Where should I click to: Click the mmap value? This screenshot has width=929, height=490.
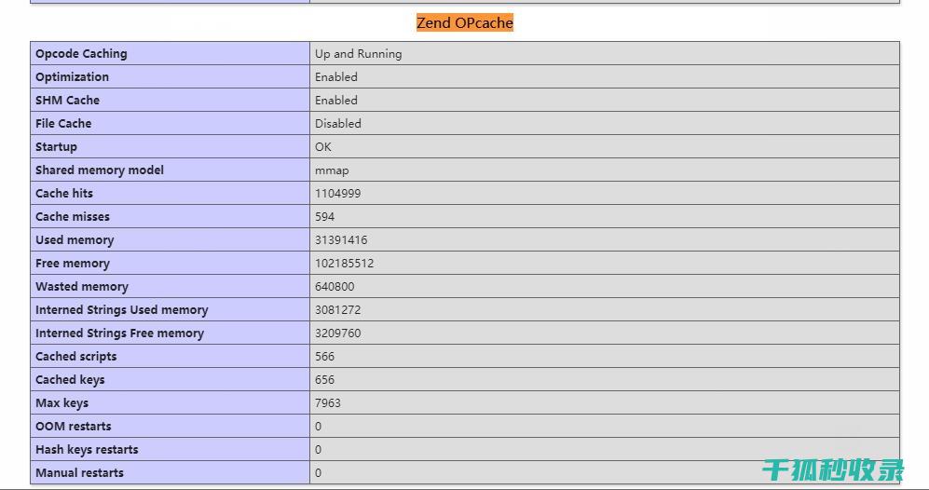coord(332,170)
